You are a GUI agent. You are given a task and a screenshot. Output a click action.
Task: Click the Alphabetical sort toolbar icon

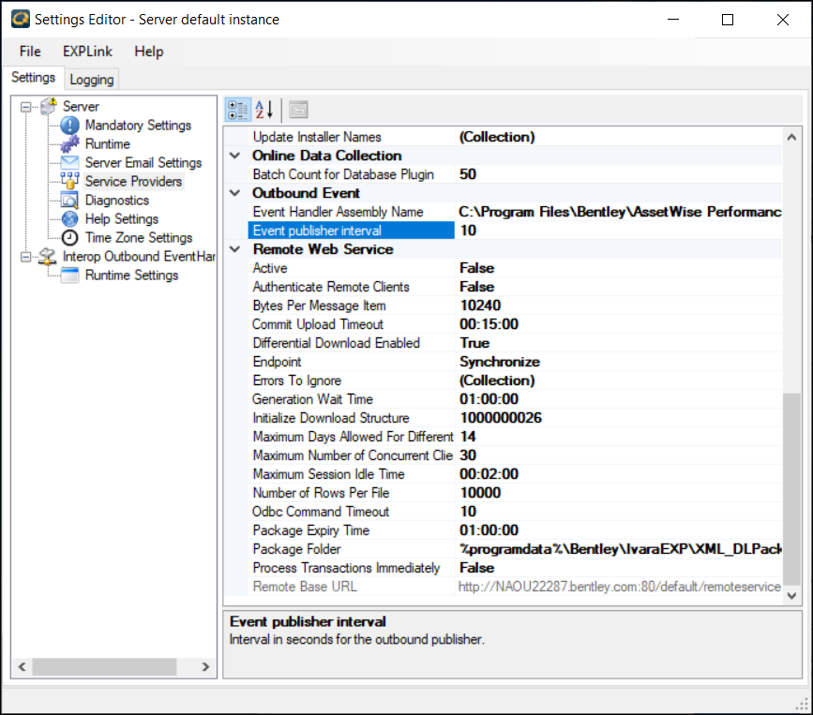264,110
